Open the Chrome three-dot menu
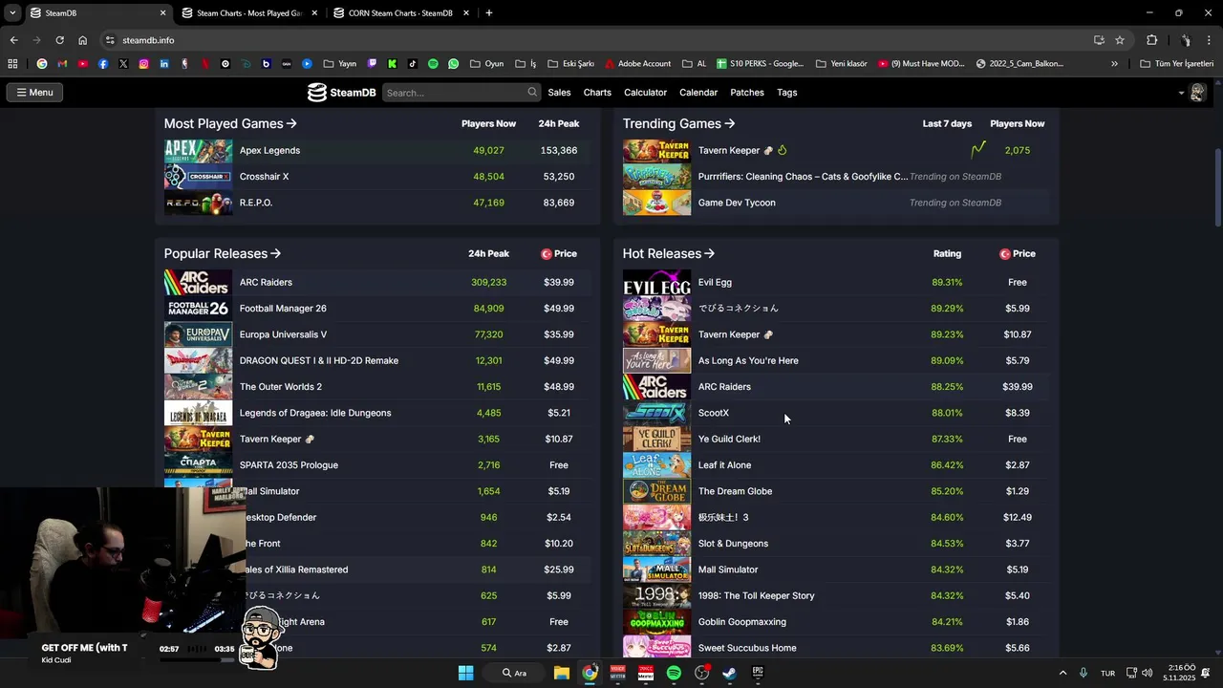Image resolution: width=1223 pixels, height=688 pixels. pos(1207,40)
